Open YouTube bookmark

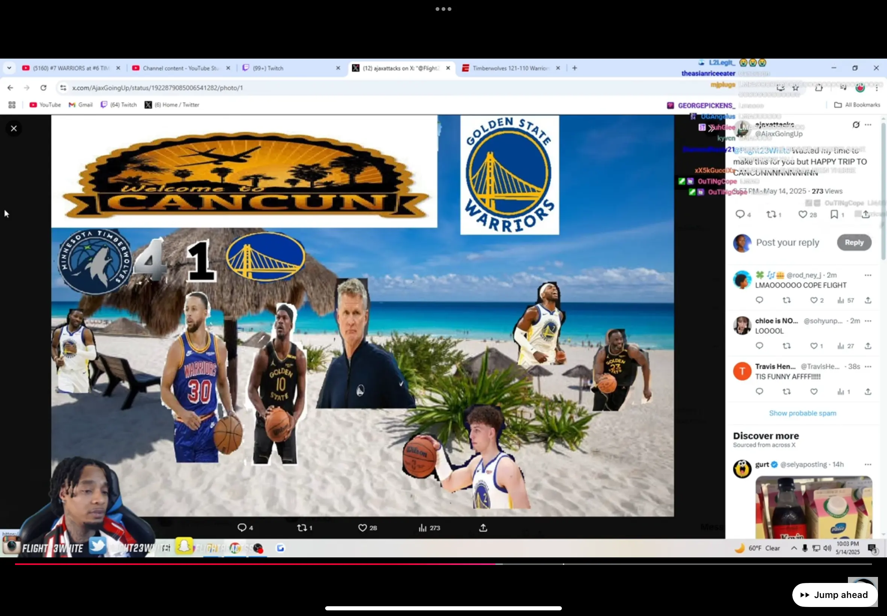(x=45, y=105)
